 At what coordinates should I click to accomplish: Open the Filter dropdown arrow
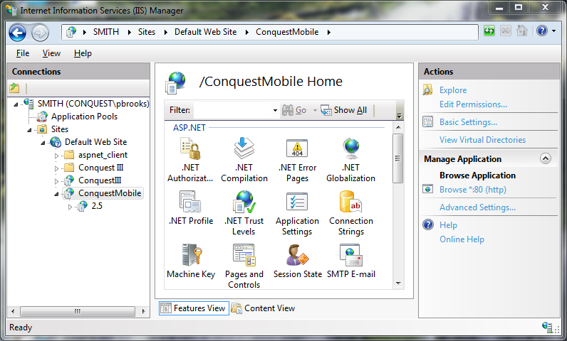click(275, 110)
